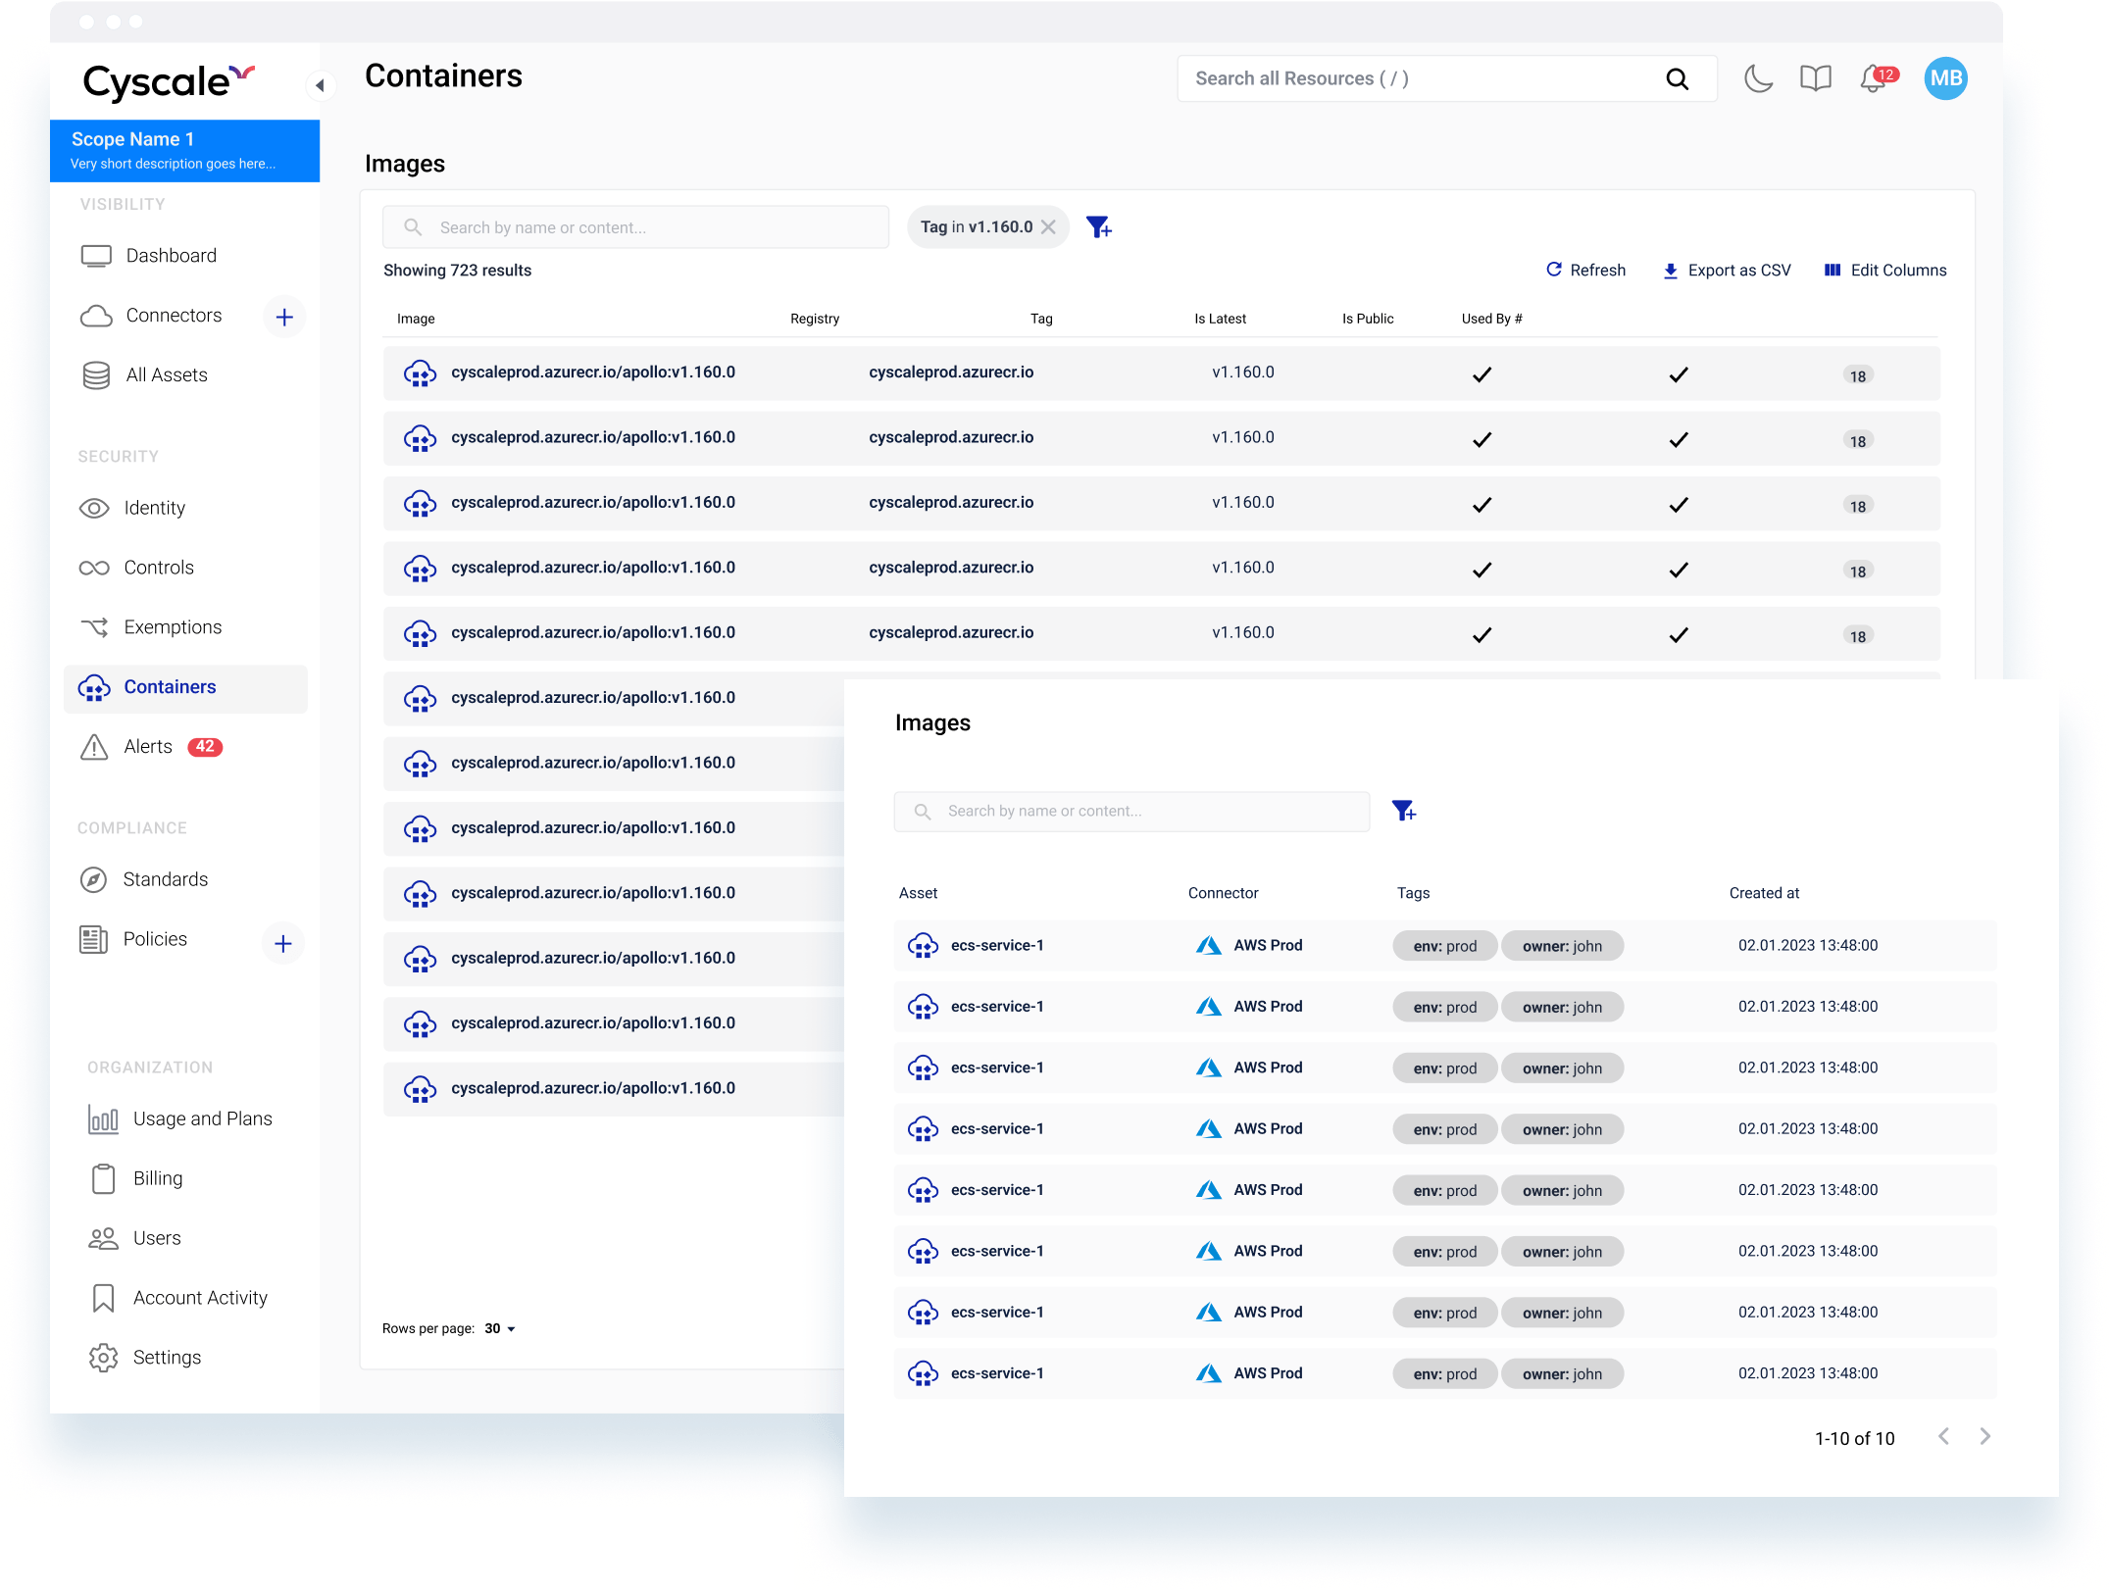
Task: Open the notifications bell with 12 badge
Action: [x=1873, y=78]
